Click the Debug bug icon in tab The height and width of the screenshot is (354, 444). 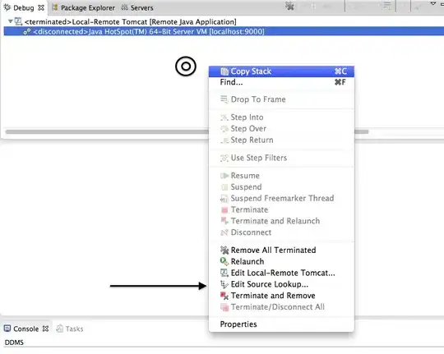(x=7, y=7)
